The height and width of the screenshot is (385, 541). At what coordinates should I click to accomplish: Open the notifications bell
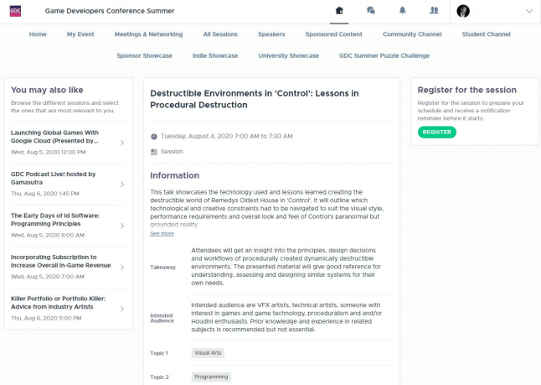click(x=402, y=11)
